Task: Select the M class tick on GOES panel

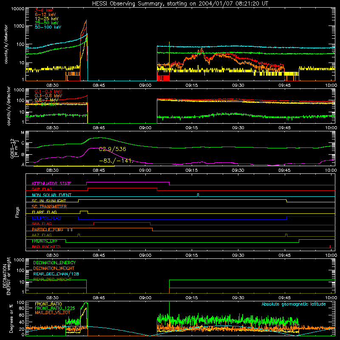Action: coord(23,133)
